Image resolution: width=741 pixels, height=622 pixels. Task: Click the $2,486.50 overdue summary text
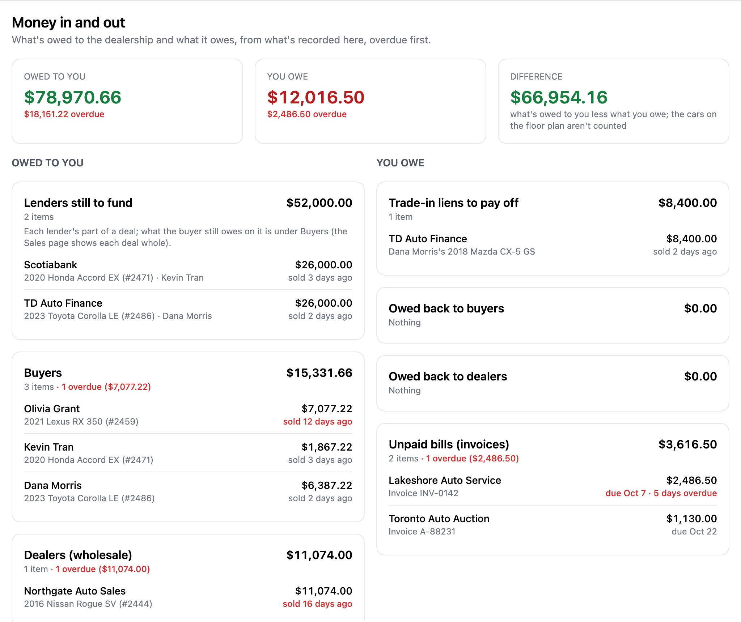307,114
